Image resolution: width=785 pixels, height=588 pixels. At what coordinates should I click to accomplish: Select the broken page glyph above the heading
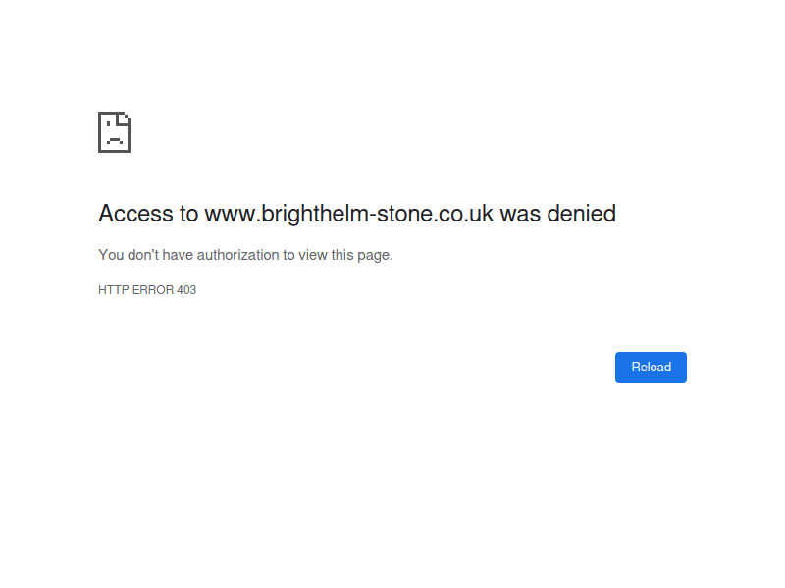pos(114,132)
